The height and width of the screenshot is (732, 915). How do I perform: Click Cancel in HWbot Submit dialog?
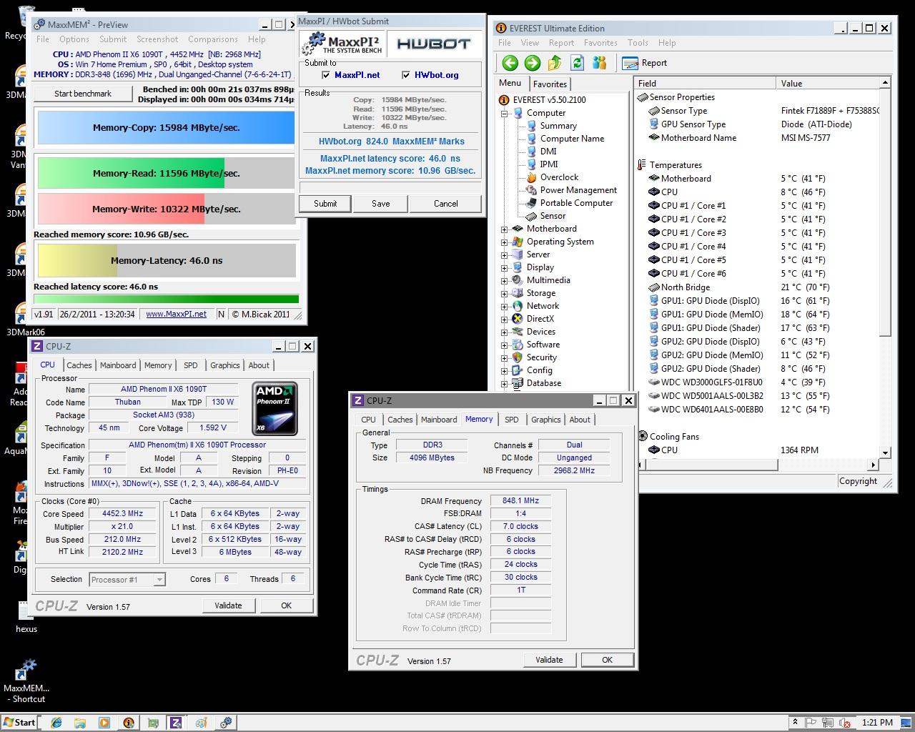click(x=446, y=204)
